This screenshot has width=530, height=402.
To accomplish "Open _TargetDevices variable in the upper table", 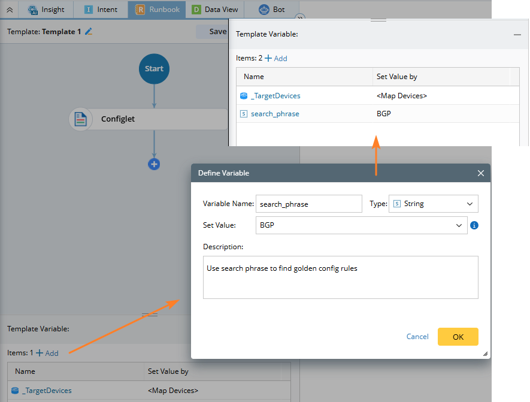I will (x=275, y=96).
